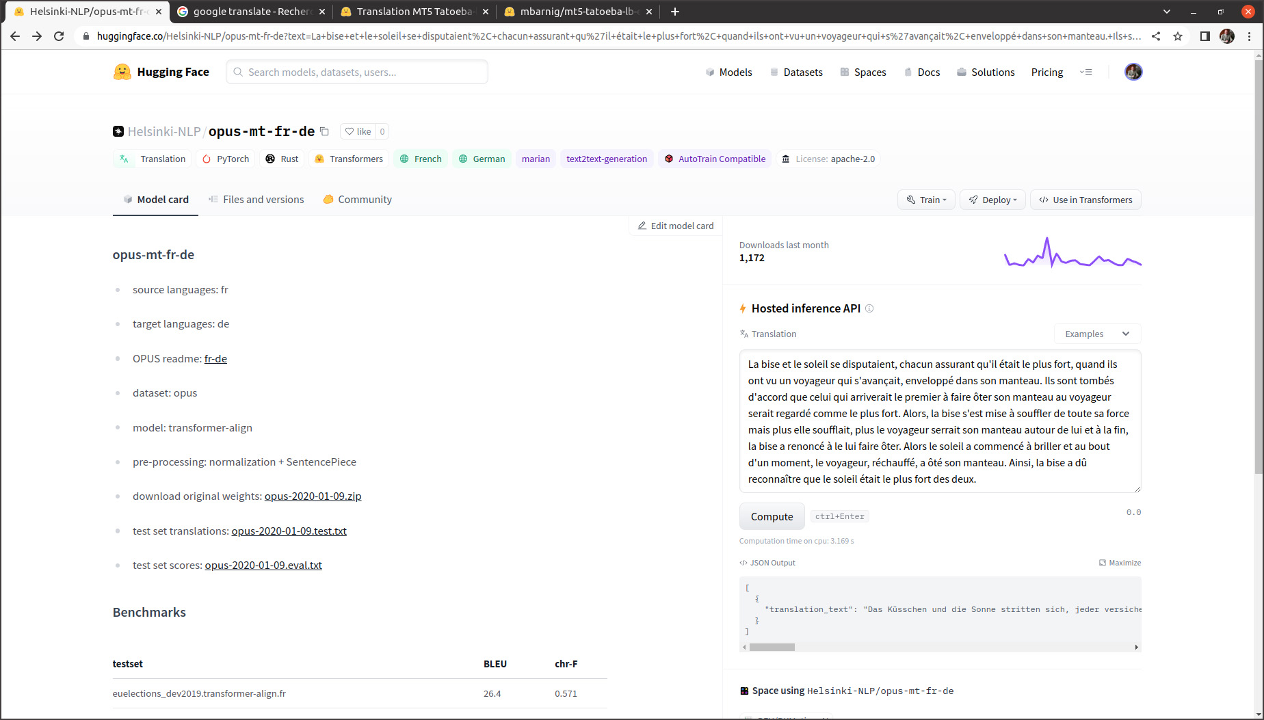
Task: Open Docs from navigation
Action: pos(922,72)
